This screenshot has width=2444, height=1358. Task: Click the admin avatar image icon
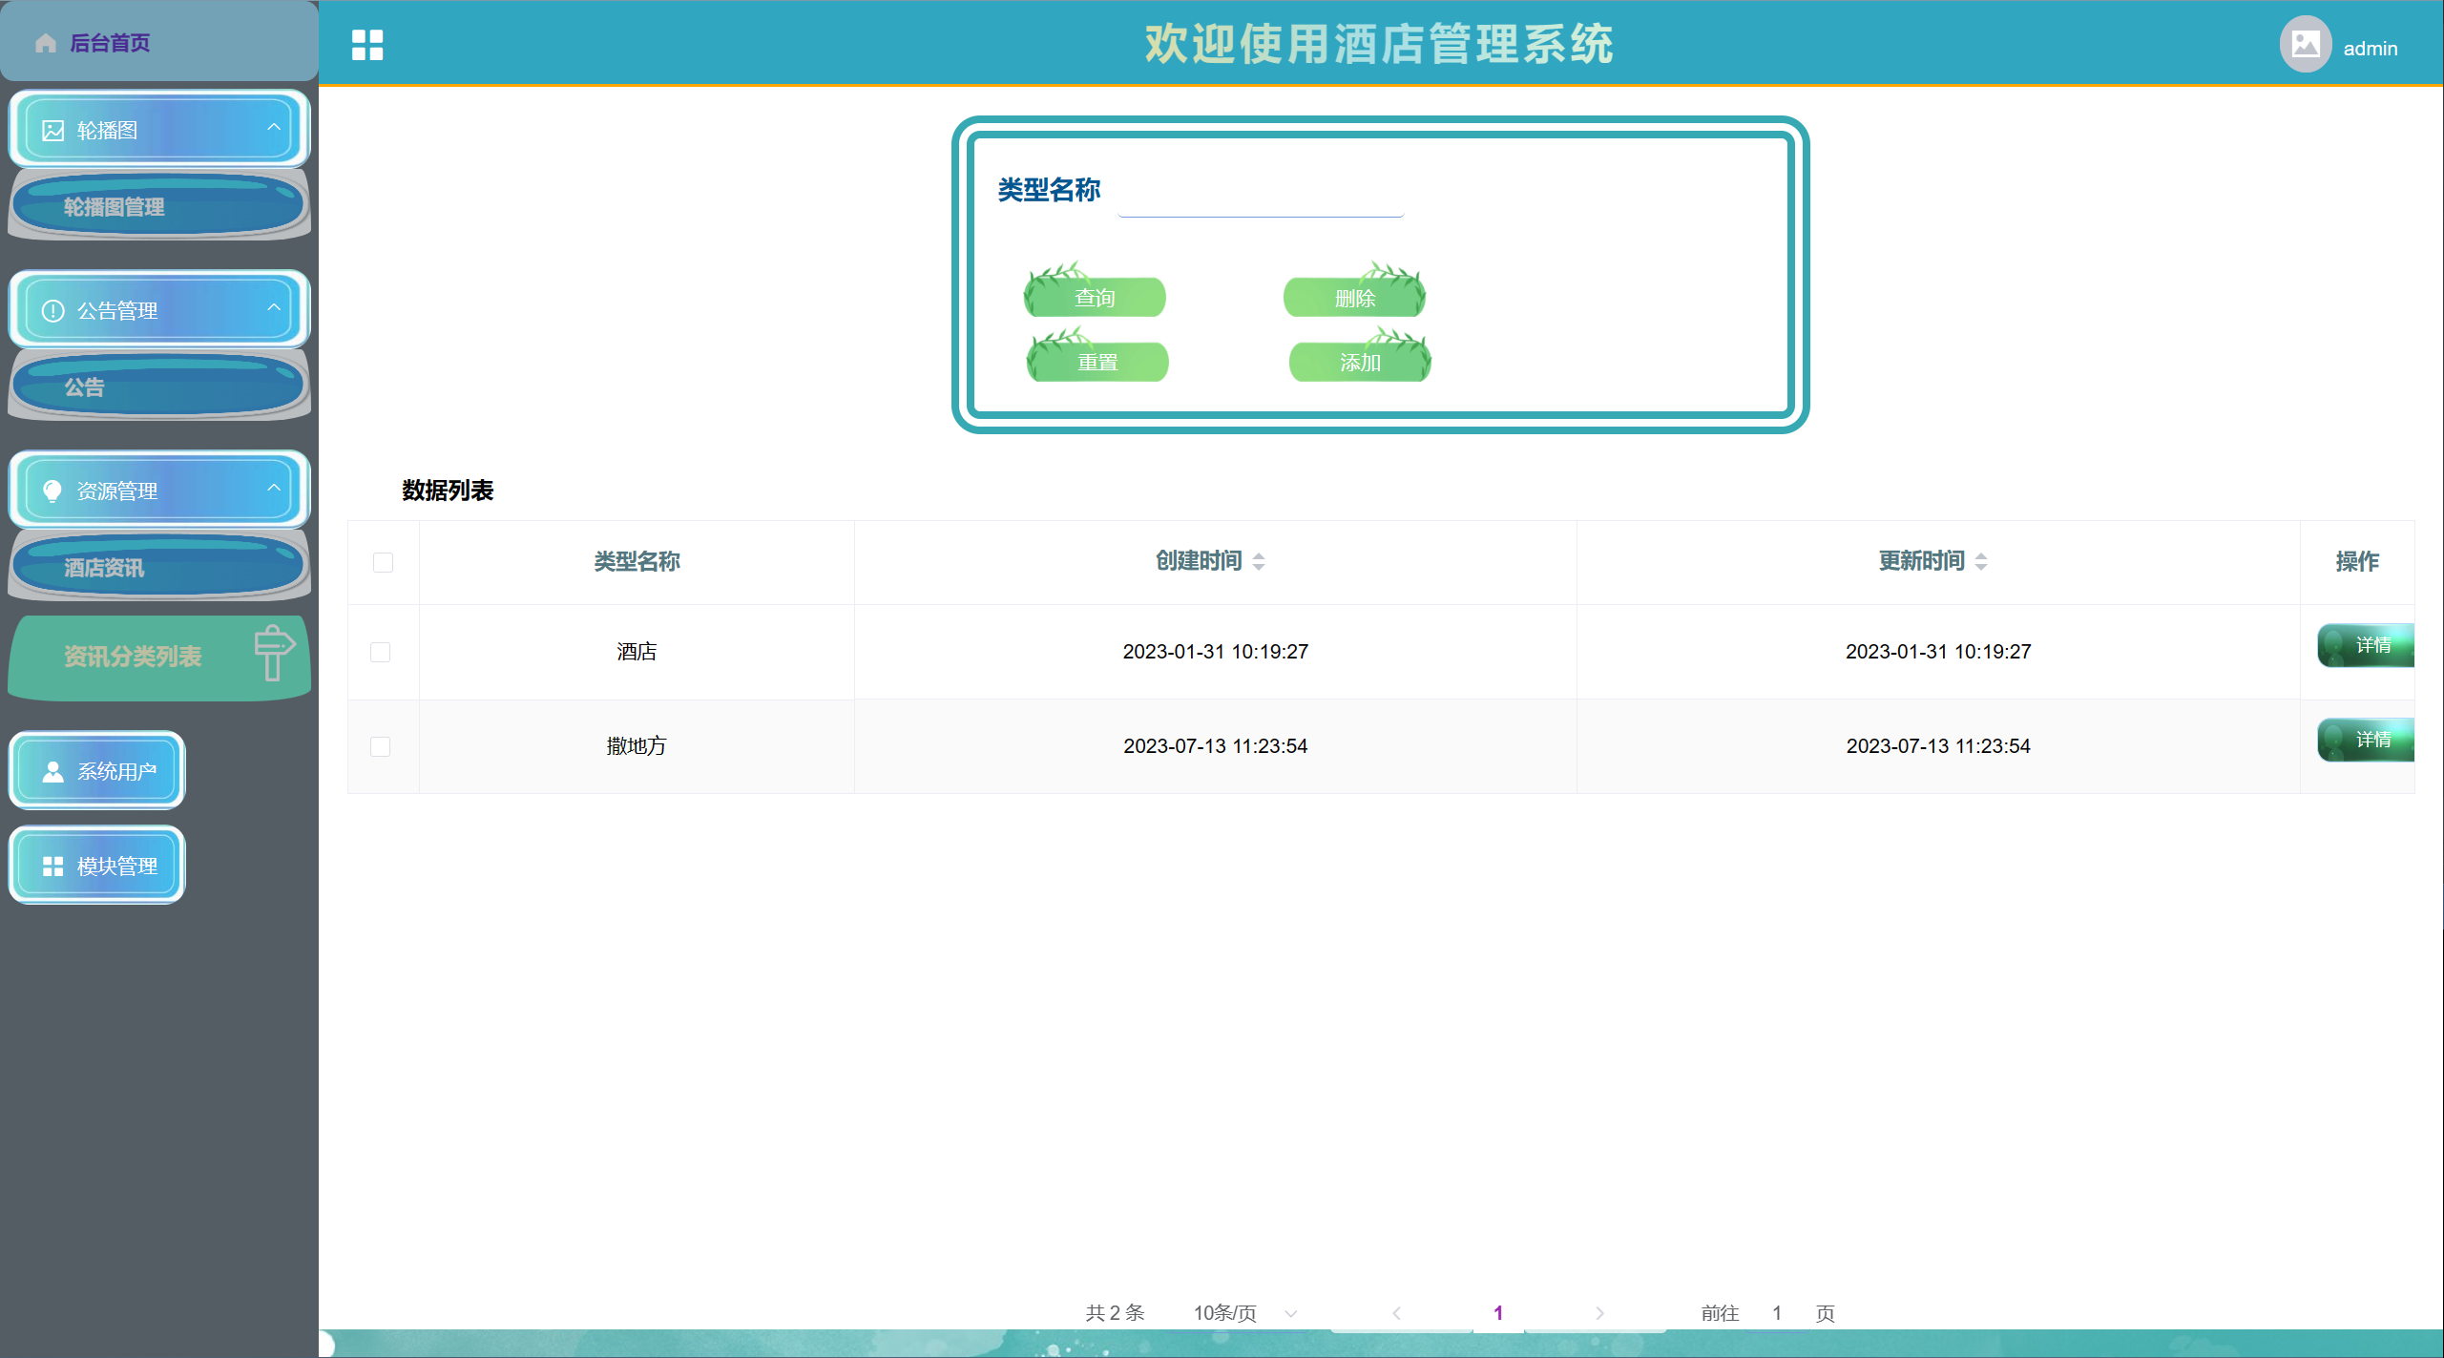point(2305,45)
